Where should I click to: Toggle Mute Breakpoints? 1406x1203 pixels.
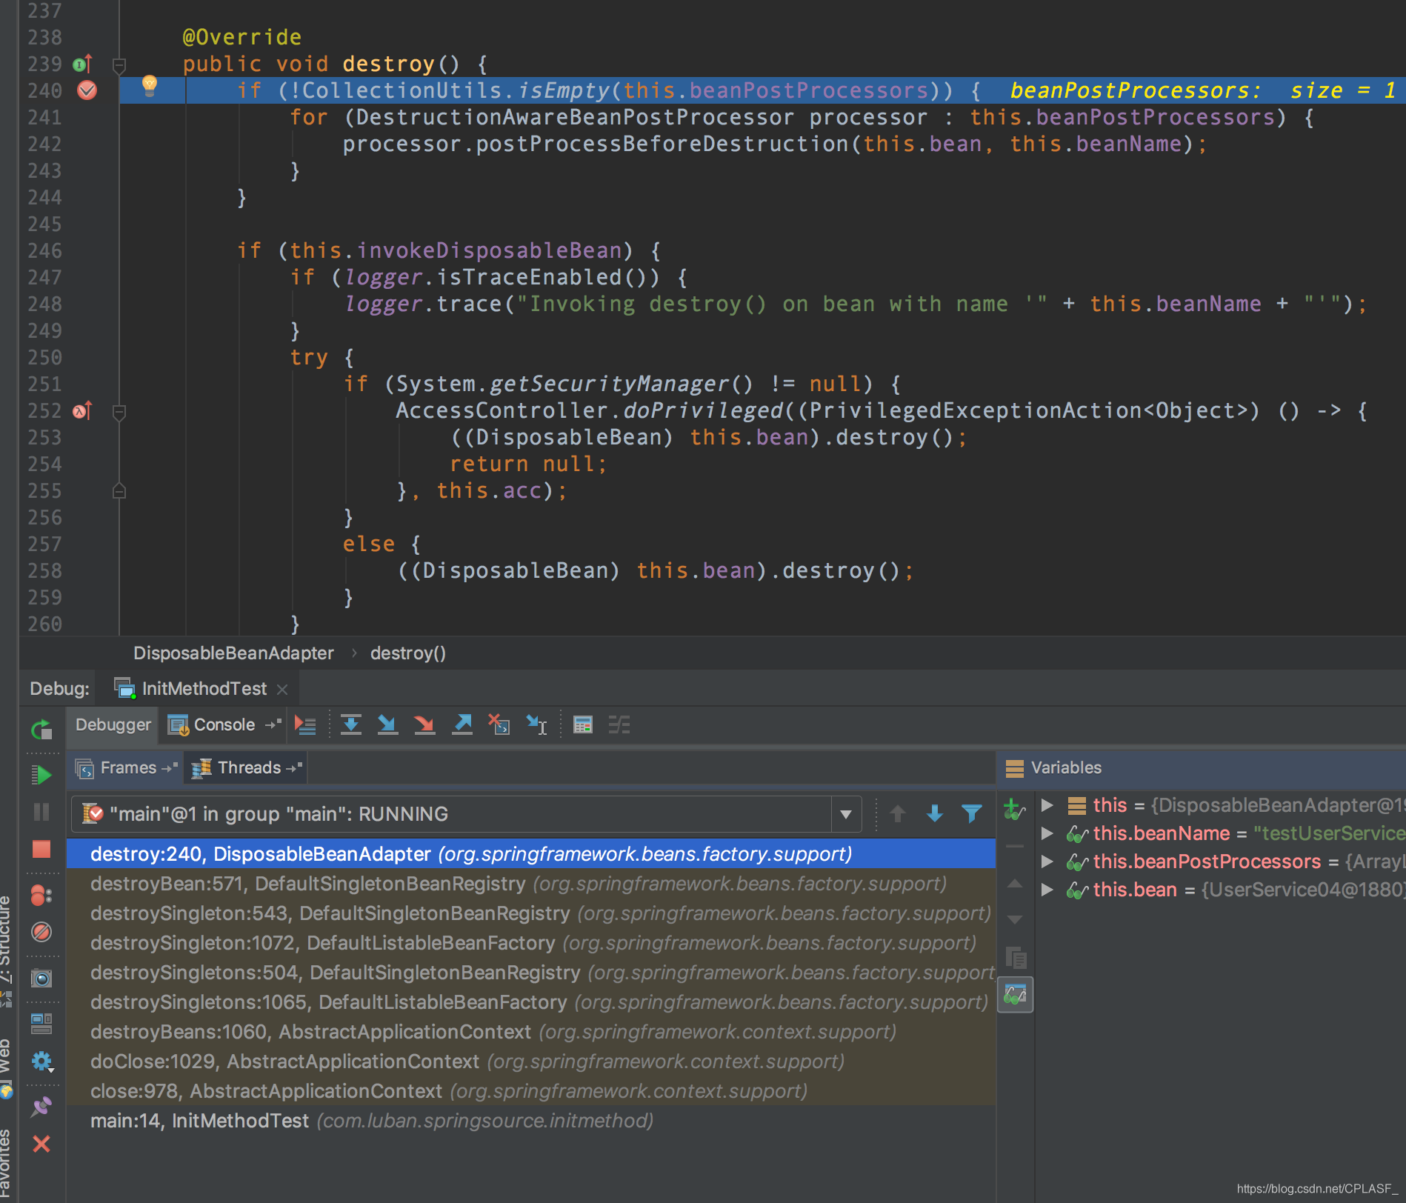click(41, 932)
